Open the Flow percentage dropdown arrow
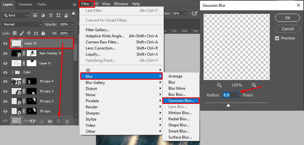This screenshot has height=145, width=304. [185, 14]
